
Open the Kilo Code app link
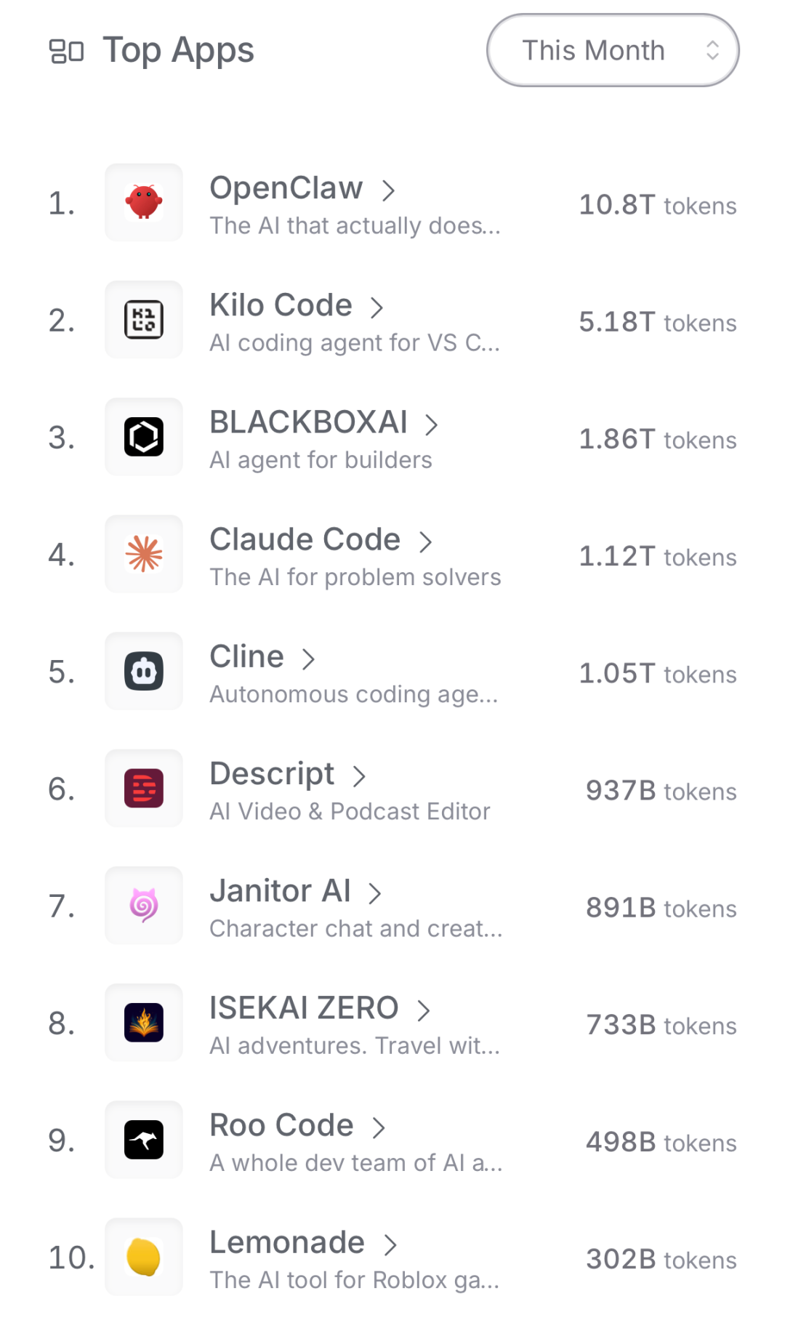coord(281,305)
